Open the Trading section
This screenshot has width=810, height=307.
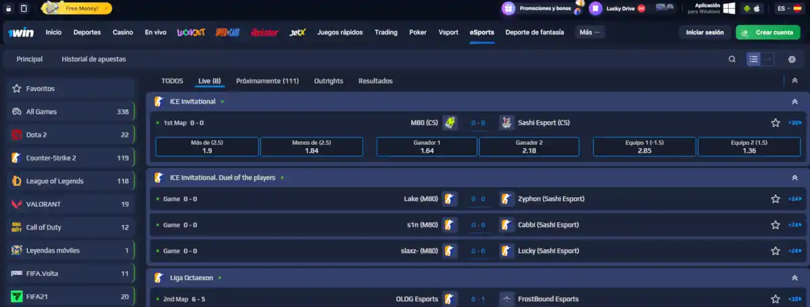[386, 32]
